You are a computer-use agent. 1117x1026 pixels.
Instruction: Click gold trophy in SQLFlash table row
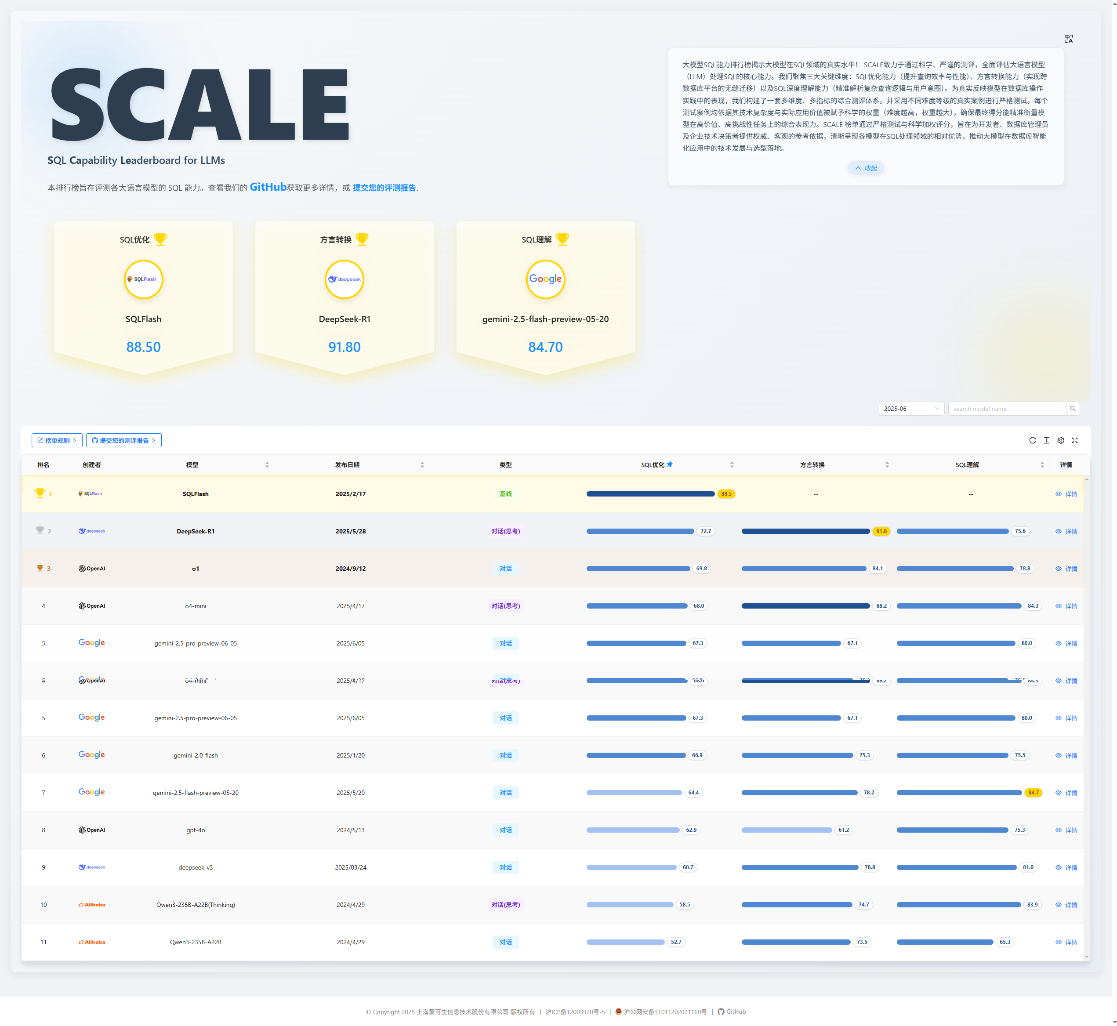click(x=40, y=493)
